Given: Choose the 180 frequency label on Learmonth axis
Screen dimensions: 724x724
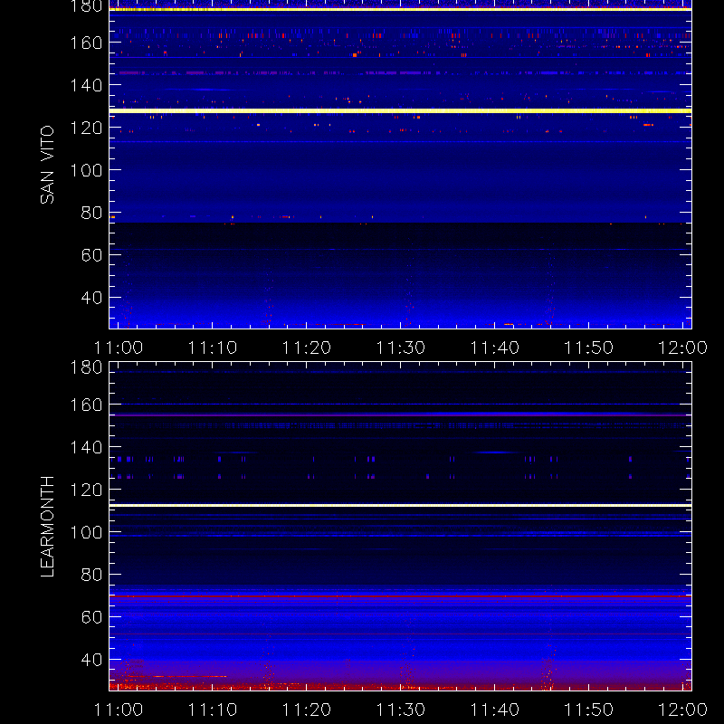Looking at the screenshot, I should pyautogui.click(x=86, y=367).
